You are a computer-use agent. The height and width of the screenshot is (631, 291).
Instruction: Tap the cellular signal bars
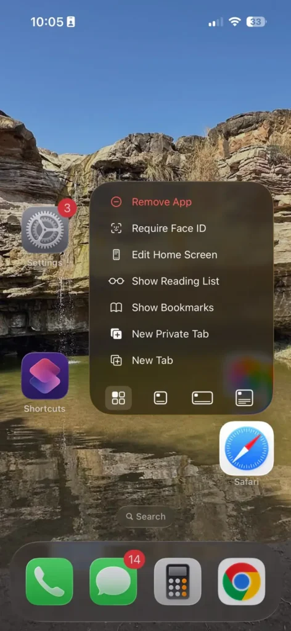coord(215,22)
